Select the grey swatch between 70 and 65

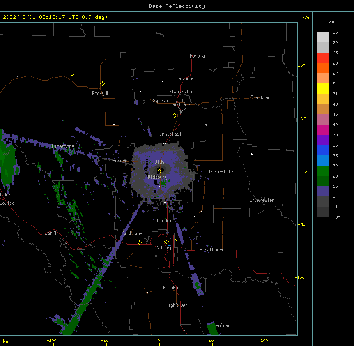point(323,47)
